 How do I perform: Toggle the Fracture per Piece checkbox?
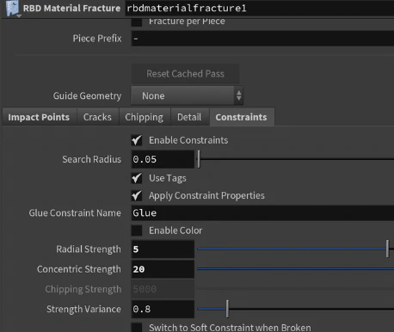[137, 22]
